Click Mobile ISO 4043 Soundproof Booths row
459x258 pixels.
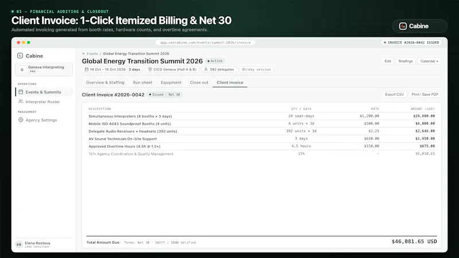click(262, 124)
